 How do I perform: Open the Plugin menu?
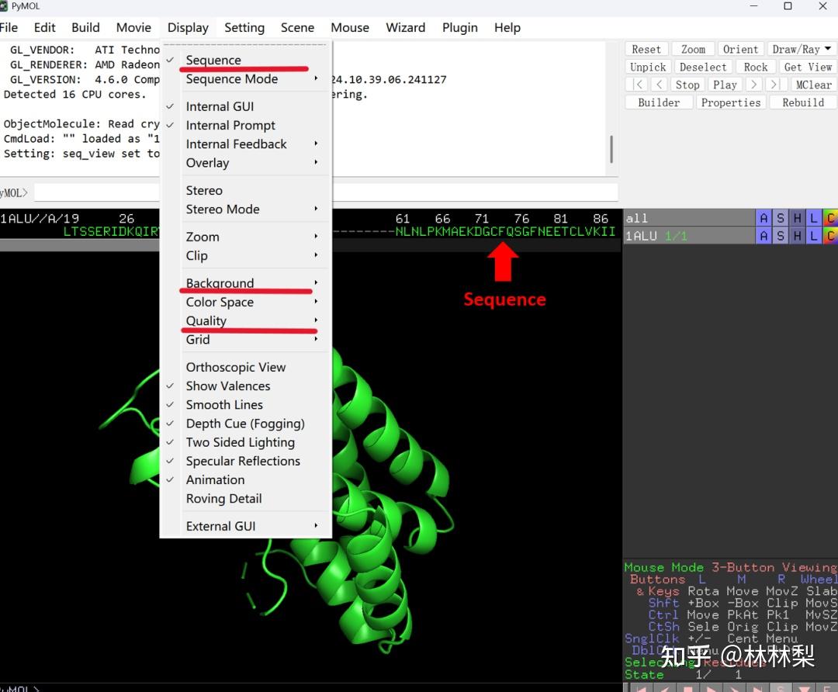click(459, 27)
